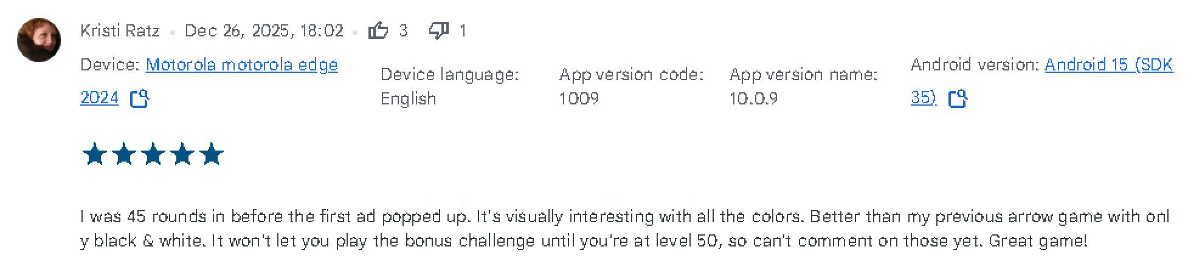Click the fourth star of the rating
The width and height of the screenshot is (1188, 272).
click(182, 155)
